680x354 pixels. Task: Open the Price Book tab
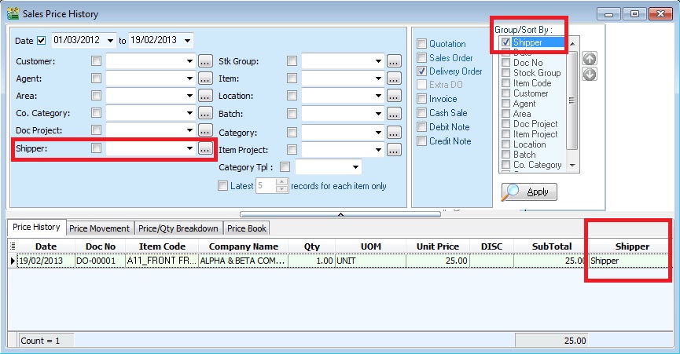(x=247, y=228)
